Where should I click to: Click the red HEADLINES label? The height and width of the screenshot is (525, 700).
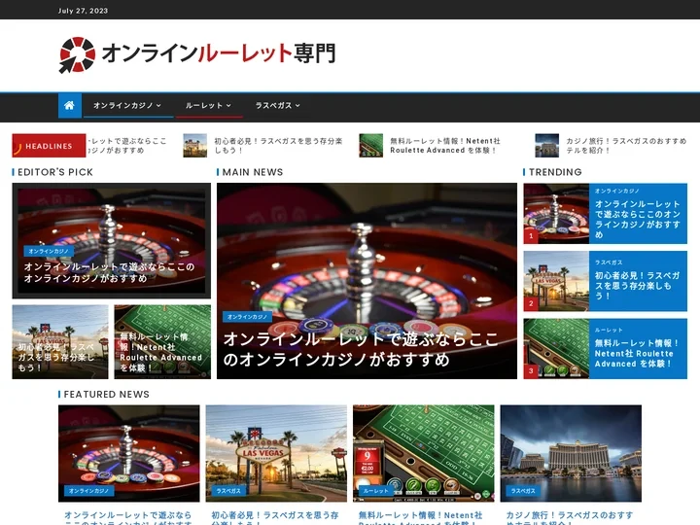click(x=49, y=146)
